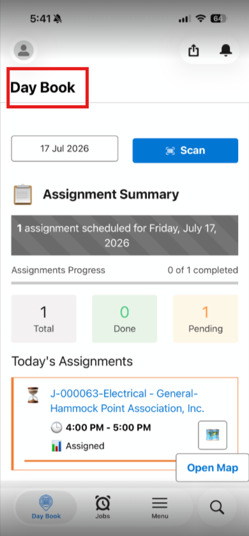The height and width of the screenshot is (536, 249).
Task: Tap the bar chart Assigned status icon
Action: coord(56,445)
